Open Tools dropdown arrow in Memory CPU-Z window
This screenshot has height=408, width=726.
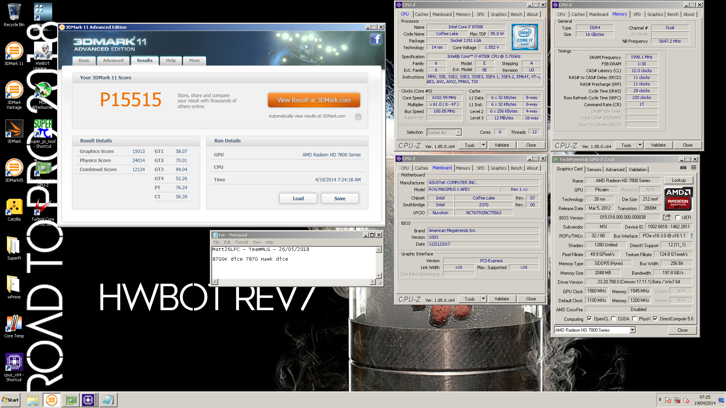click(x=639, y=145)
